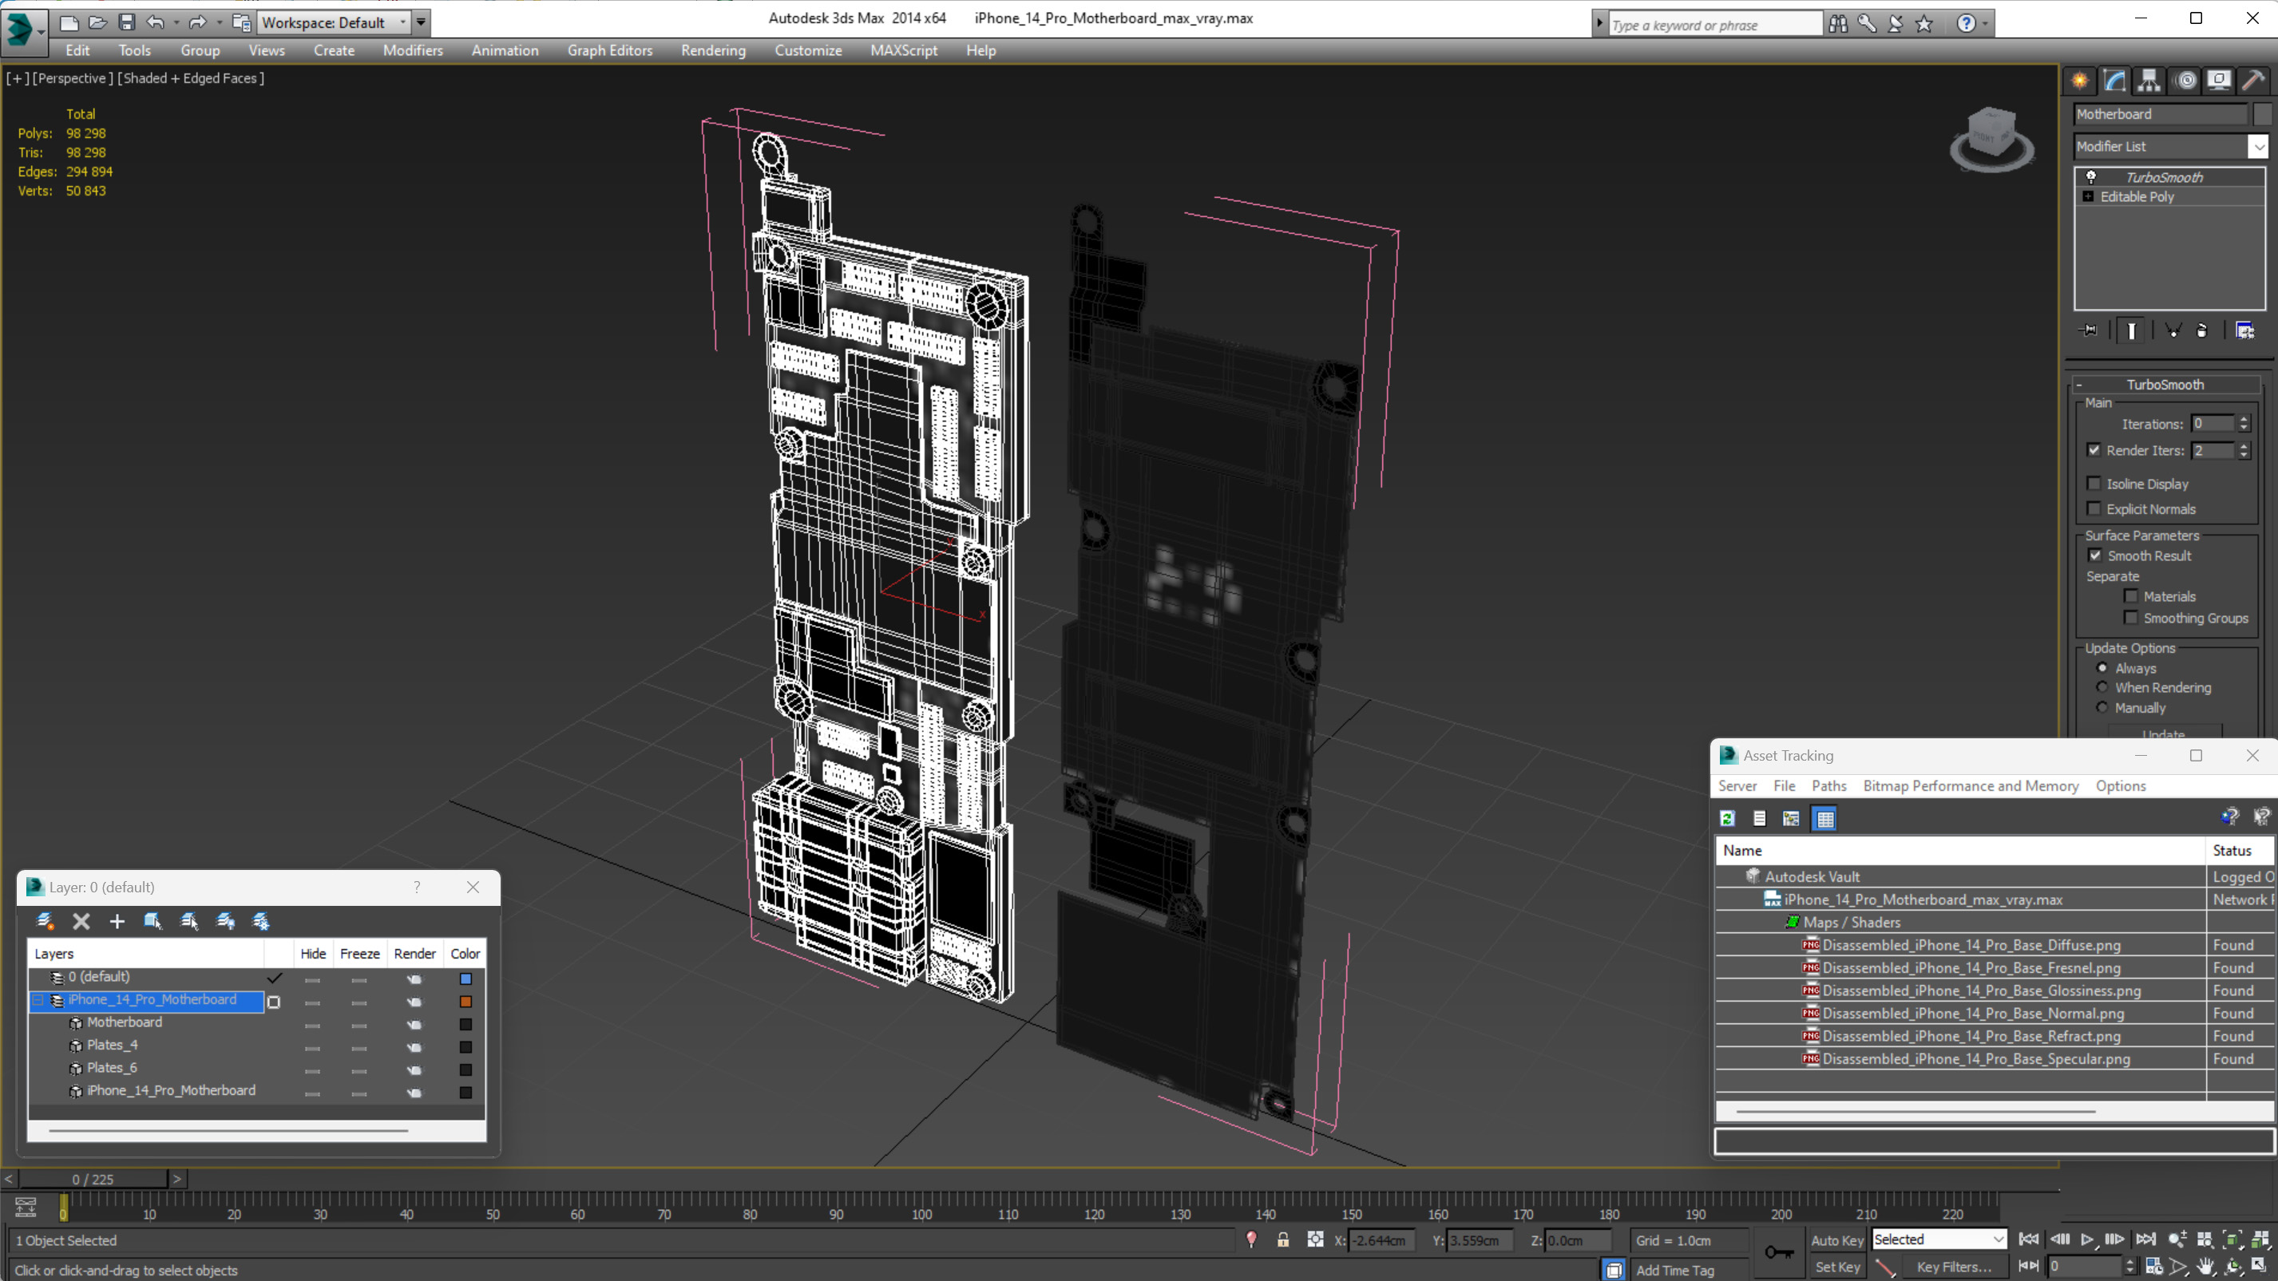The height and width of the screenshot is (1281, 2278).
Task: Click the Motherboard object color swatch
Action: point(466,1024)
